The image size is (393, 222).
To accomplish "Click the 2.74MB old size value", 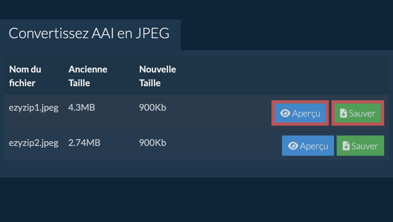I will [x=84, y=143].
